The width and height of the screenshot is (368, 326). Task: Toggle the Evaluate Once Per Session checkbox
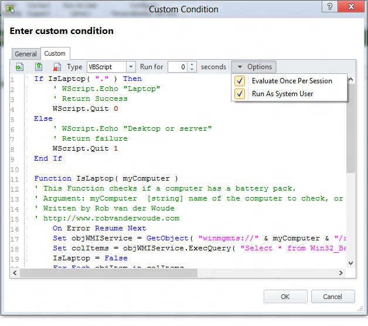pyautogui.click(x=240, y=81)
